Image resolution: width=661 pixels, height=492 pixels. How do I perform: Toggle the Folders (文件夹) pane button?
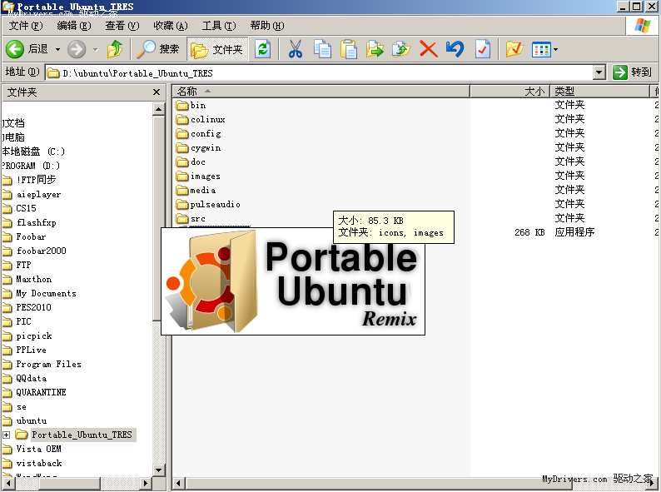point(218,49)
